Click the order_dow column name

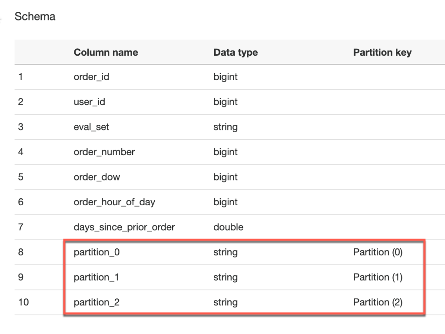tap(97, 177)
